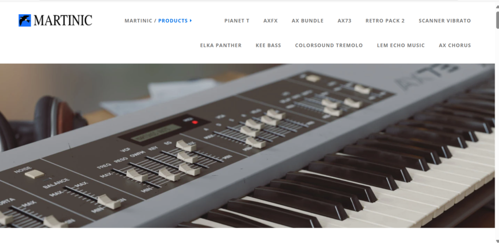Expand the Products dropdown arrow
Viewport: 499px width, 243px height.
tap(191, 20)
